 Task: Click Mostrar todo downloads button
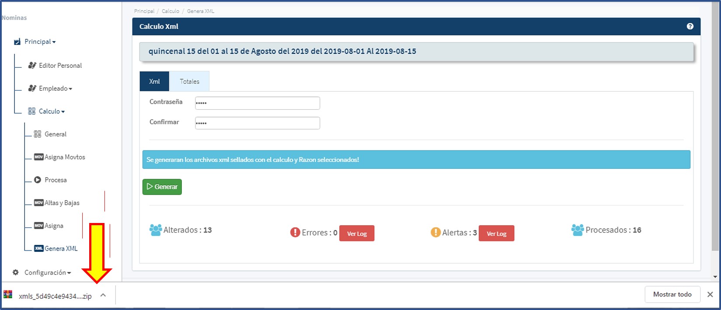click(x=672, y=294)
